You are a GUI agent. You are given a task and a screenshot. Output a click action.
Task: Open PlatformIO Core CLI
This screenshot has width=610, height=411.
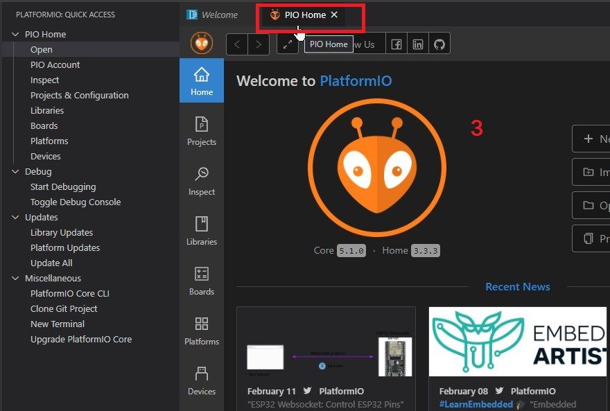point(69,294)
